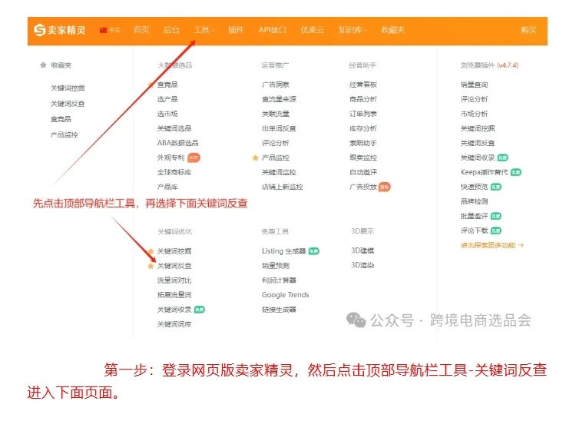Click green badge next to Keepa插件替代

(516, 172)
